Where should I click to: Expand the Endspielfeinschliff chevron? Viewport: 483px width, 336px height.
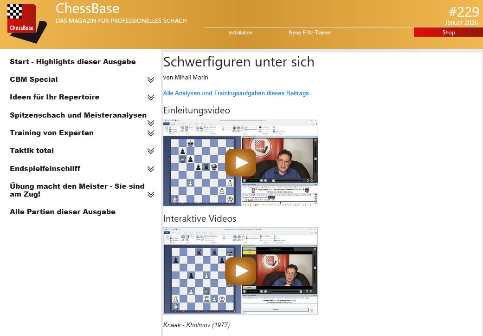[x=151, y=169]
